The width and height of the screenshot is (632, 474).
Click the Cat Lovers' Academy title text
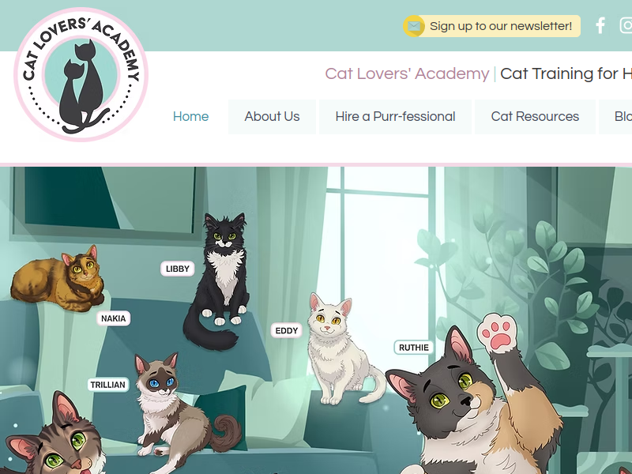(407, 73)
